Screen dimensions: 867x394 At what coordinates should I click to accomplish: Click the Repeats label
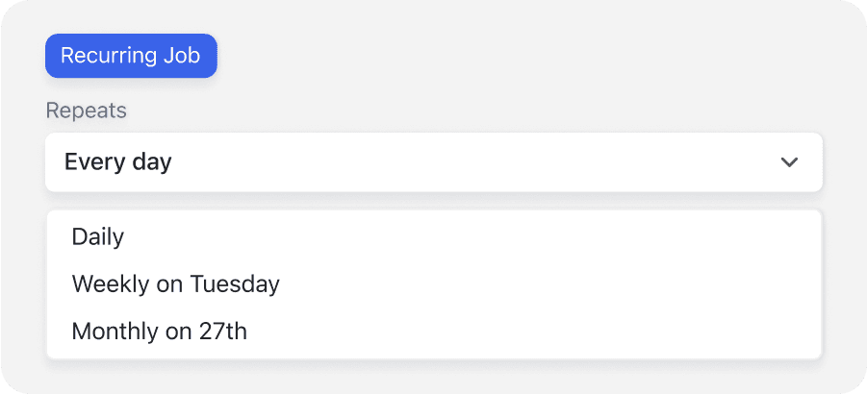point(86,111)
